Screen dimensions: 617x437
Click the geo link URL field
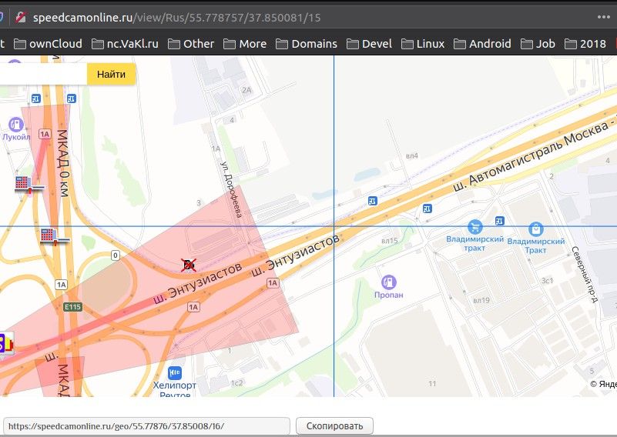(x=146, y=425)
